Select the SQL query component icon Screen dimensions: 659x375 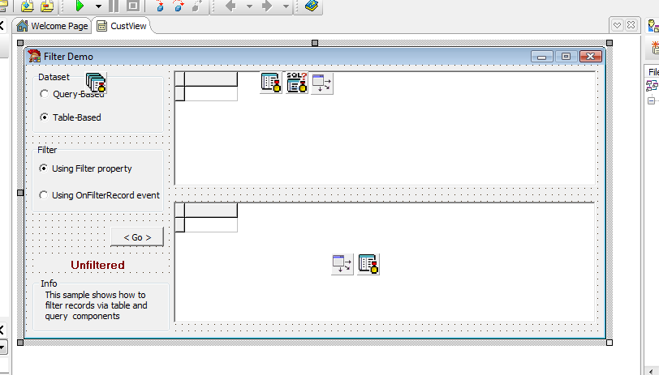point(297,83)
